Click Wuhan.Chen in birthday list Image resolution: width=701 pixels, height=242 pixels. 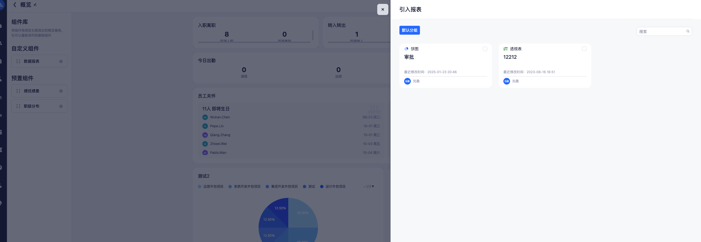pyautogui.click(x=220, y=117)
